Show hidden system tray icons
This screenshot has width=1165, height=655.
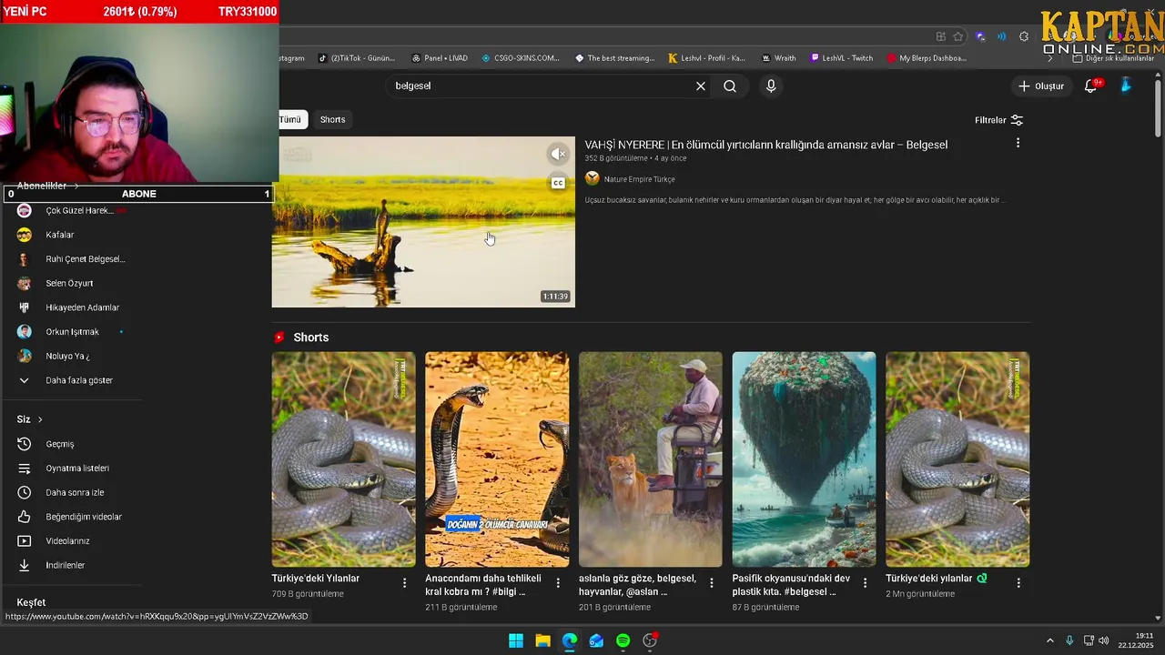coord(1049,640)
